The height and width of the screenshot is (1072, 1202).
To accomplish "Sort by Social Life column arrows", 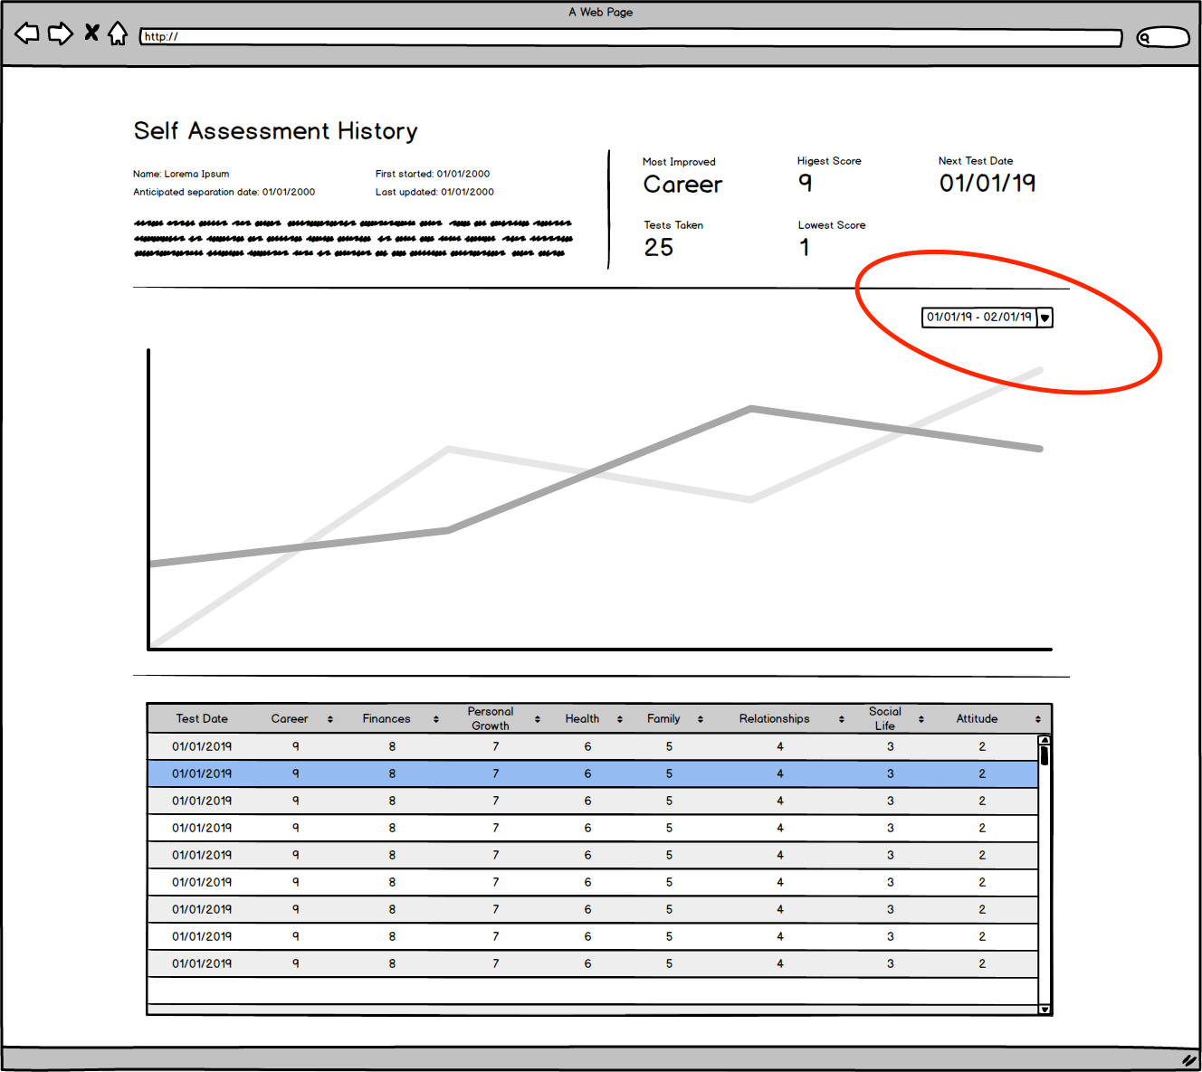I will click(921, 719).
